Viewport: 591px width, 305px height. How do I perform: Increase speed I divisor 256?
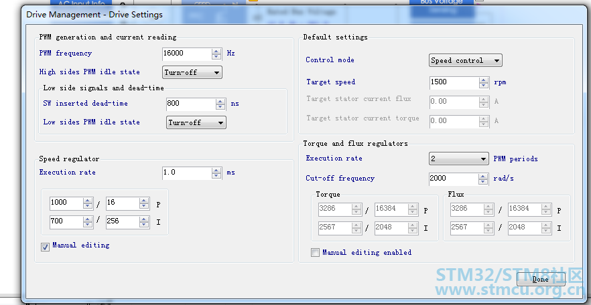(x=144, y=219)
